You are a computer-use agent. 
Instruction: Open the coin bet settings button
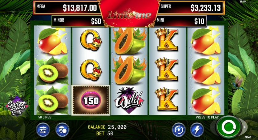[62, 130]
